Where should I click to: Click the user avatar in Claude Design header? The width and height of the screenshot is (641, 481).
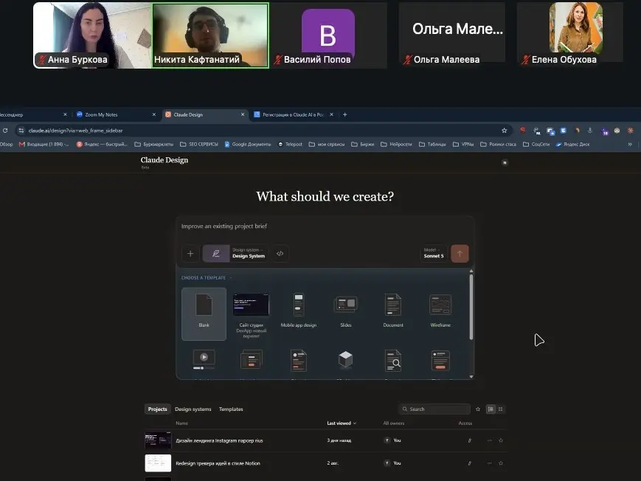click(x=505, y=162)
